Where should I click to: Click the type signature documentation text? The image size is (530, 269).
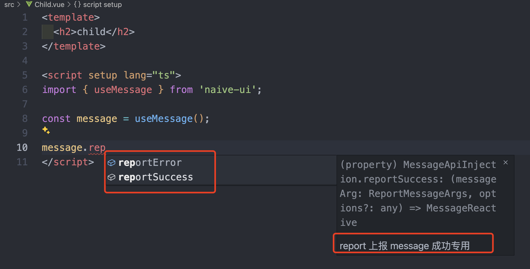(418, 194)
